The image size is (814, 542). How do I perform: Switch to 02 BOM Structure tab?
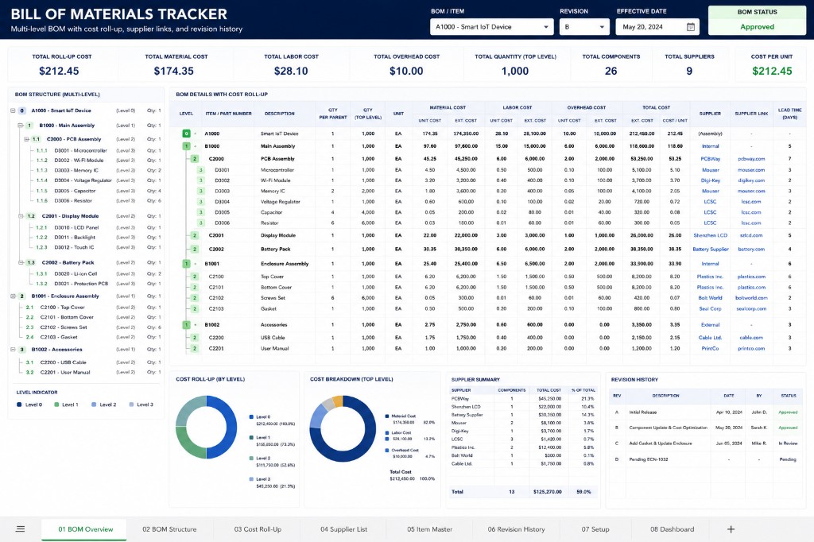tap(169, 529)
